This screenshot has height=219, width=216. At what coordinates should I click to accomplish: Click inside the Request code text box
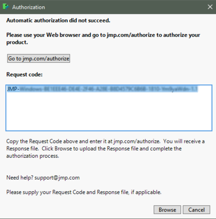(x=109, y=108)
